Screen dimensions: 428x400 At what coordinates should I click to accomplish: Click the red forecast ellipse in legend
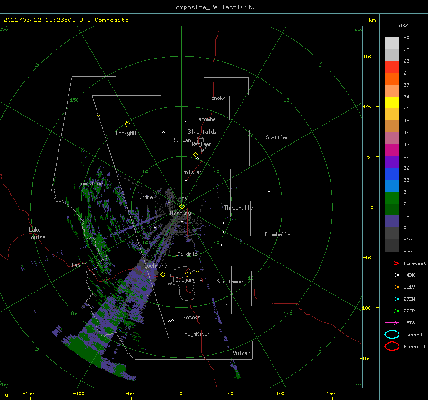click(x=392, y=346)
